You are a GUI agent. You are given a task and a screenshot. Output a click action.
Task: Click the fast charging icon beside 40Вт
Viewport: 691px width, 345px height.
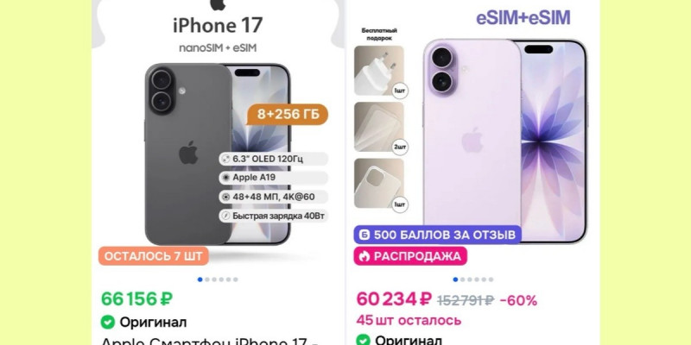(x=225, y=216)
